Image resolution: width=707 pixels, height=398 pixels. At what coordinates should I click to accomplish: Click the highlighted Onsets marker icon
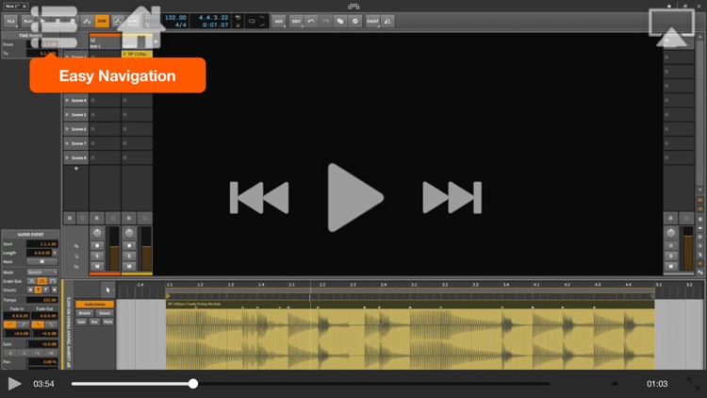click(x=39, y=290)
